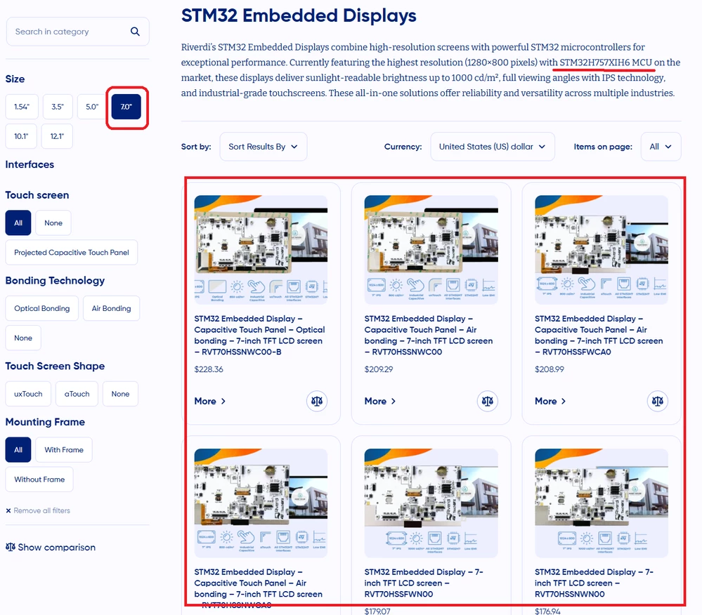Screen dimensions: 702x615
Task: Click RVT70HSSNWN00 product image
Action: [602, 503]
